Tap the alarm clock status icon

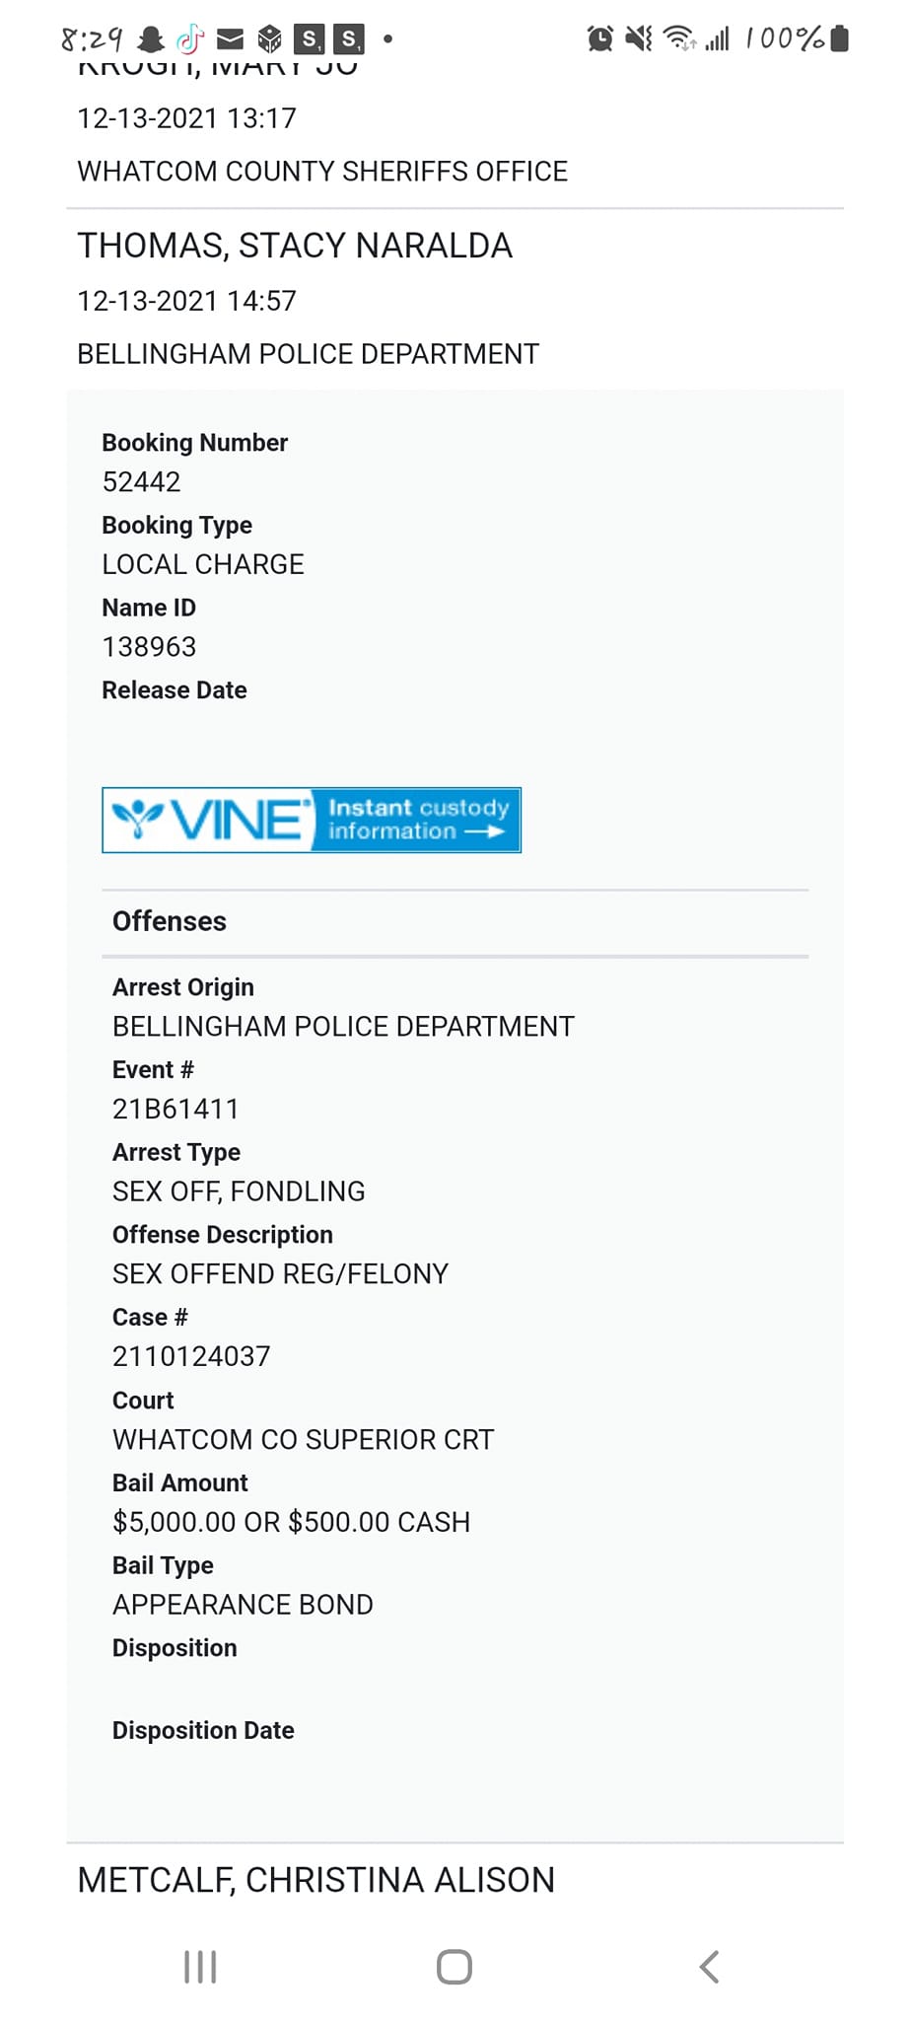click(599, 38)
